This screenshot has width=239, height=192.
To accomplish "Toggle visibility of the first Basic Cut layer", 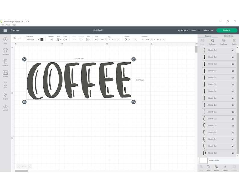I will (x=233, y=51).
